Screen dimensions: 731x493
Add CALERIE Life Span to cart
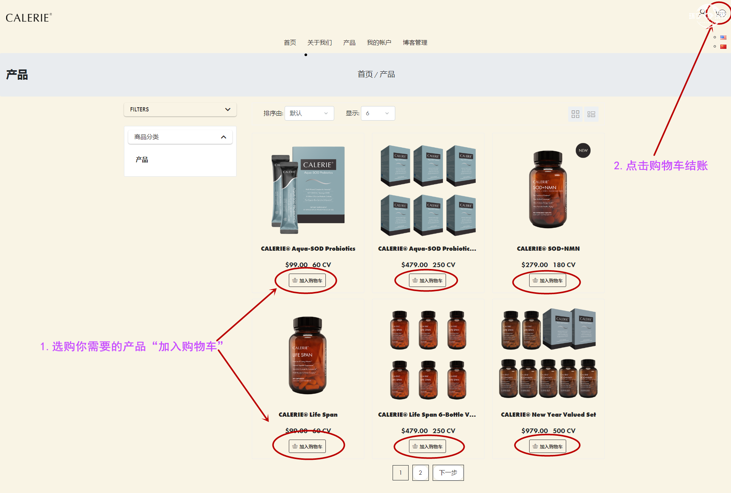(307, 446)
